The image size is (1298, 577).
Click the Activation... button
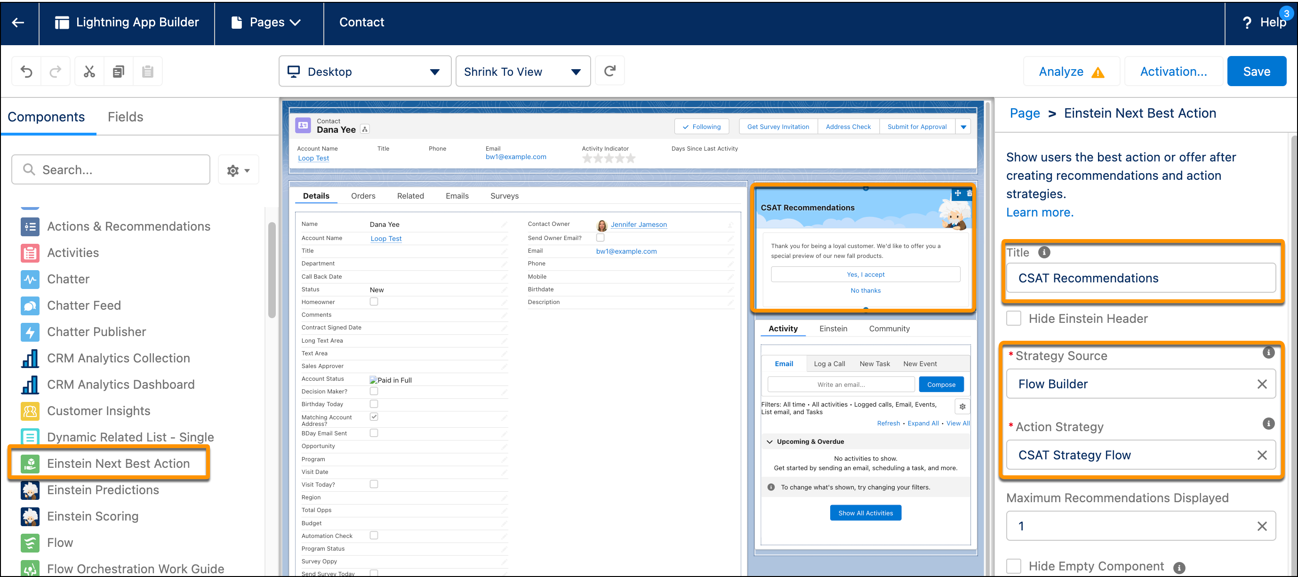[1173, 72]
